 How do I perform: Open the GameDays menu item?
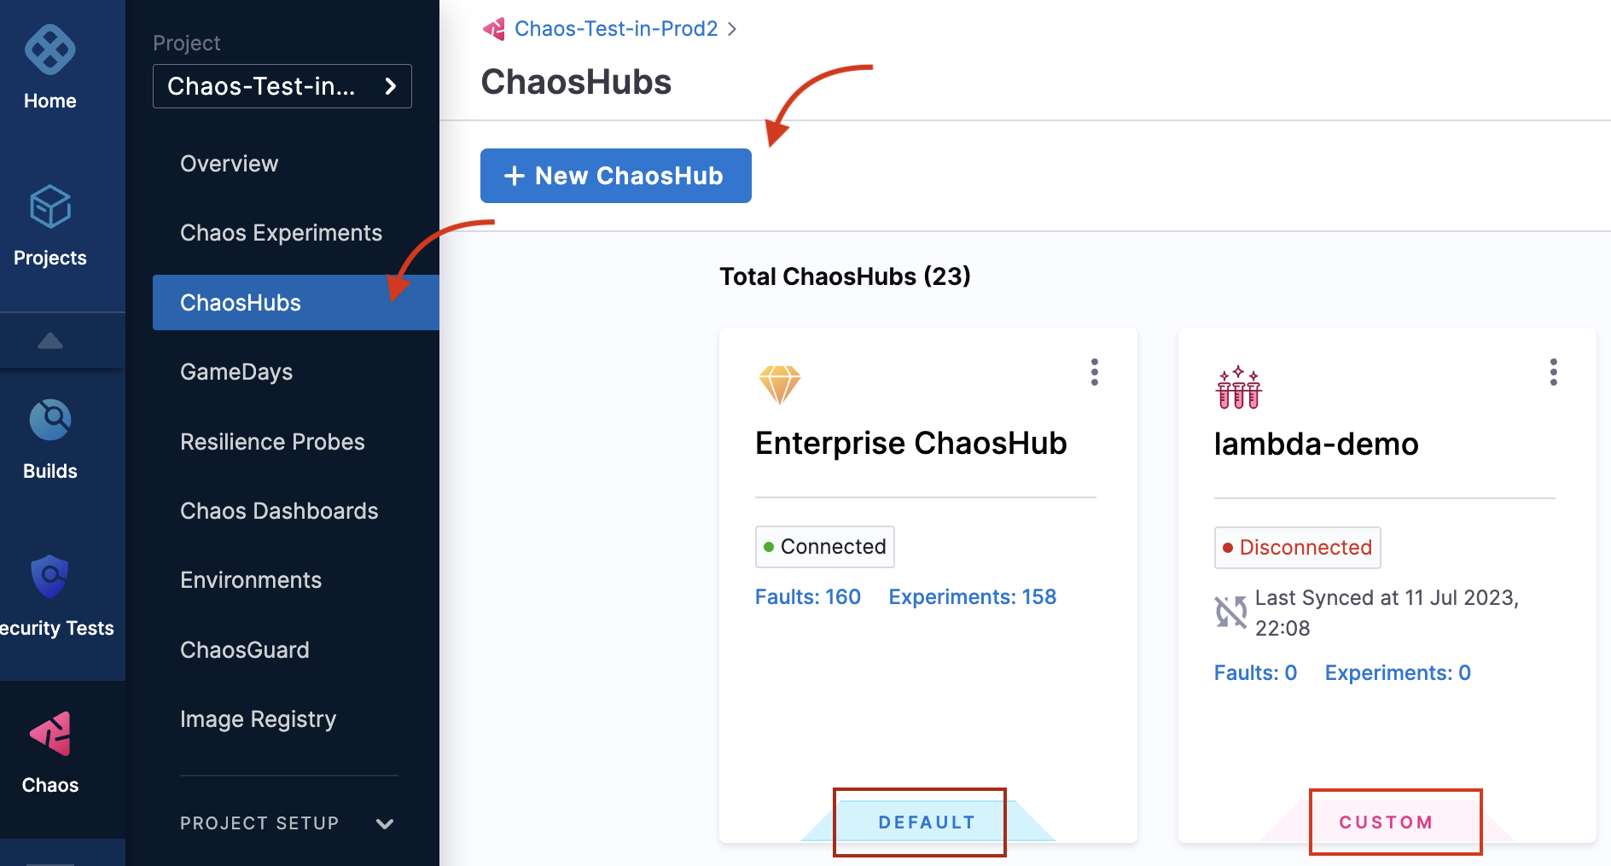pos(236,372)
